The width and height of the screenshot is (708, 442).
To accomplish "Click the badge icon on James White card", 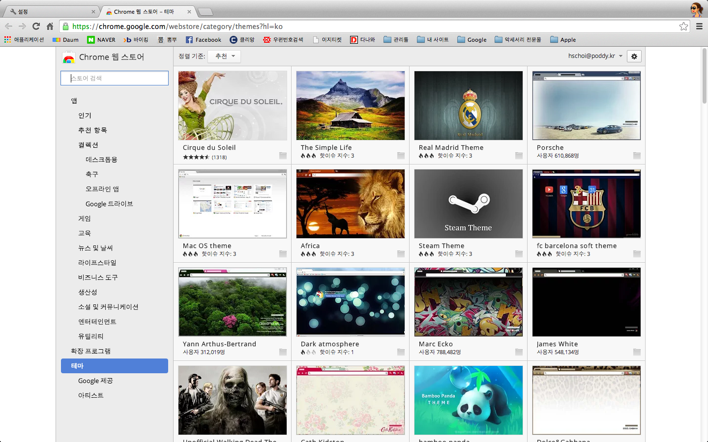I will 637,352.
